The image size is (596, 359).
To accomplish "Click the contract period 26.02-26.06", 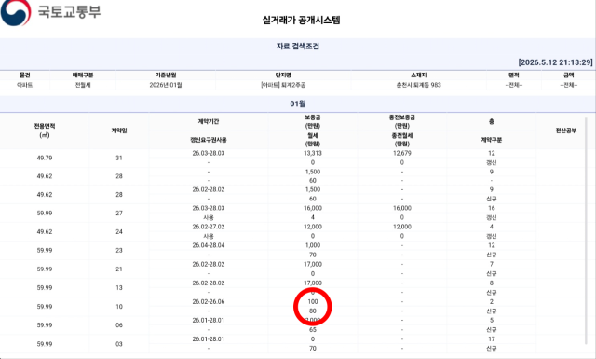I will pos(209,301).
